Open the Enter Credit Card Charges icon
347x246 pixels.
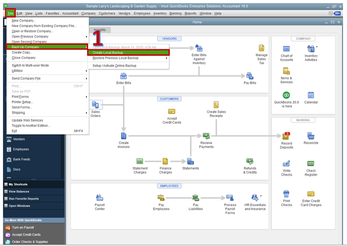pos(311,194)
